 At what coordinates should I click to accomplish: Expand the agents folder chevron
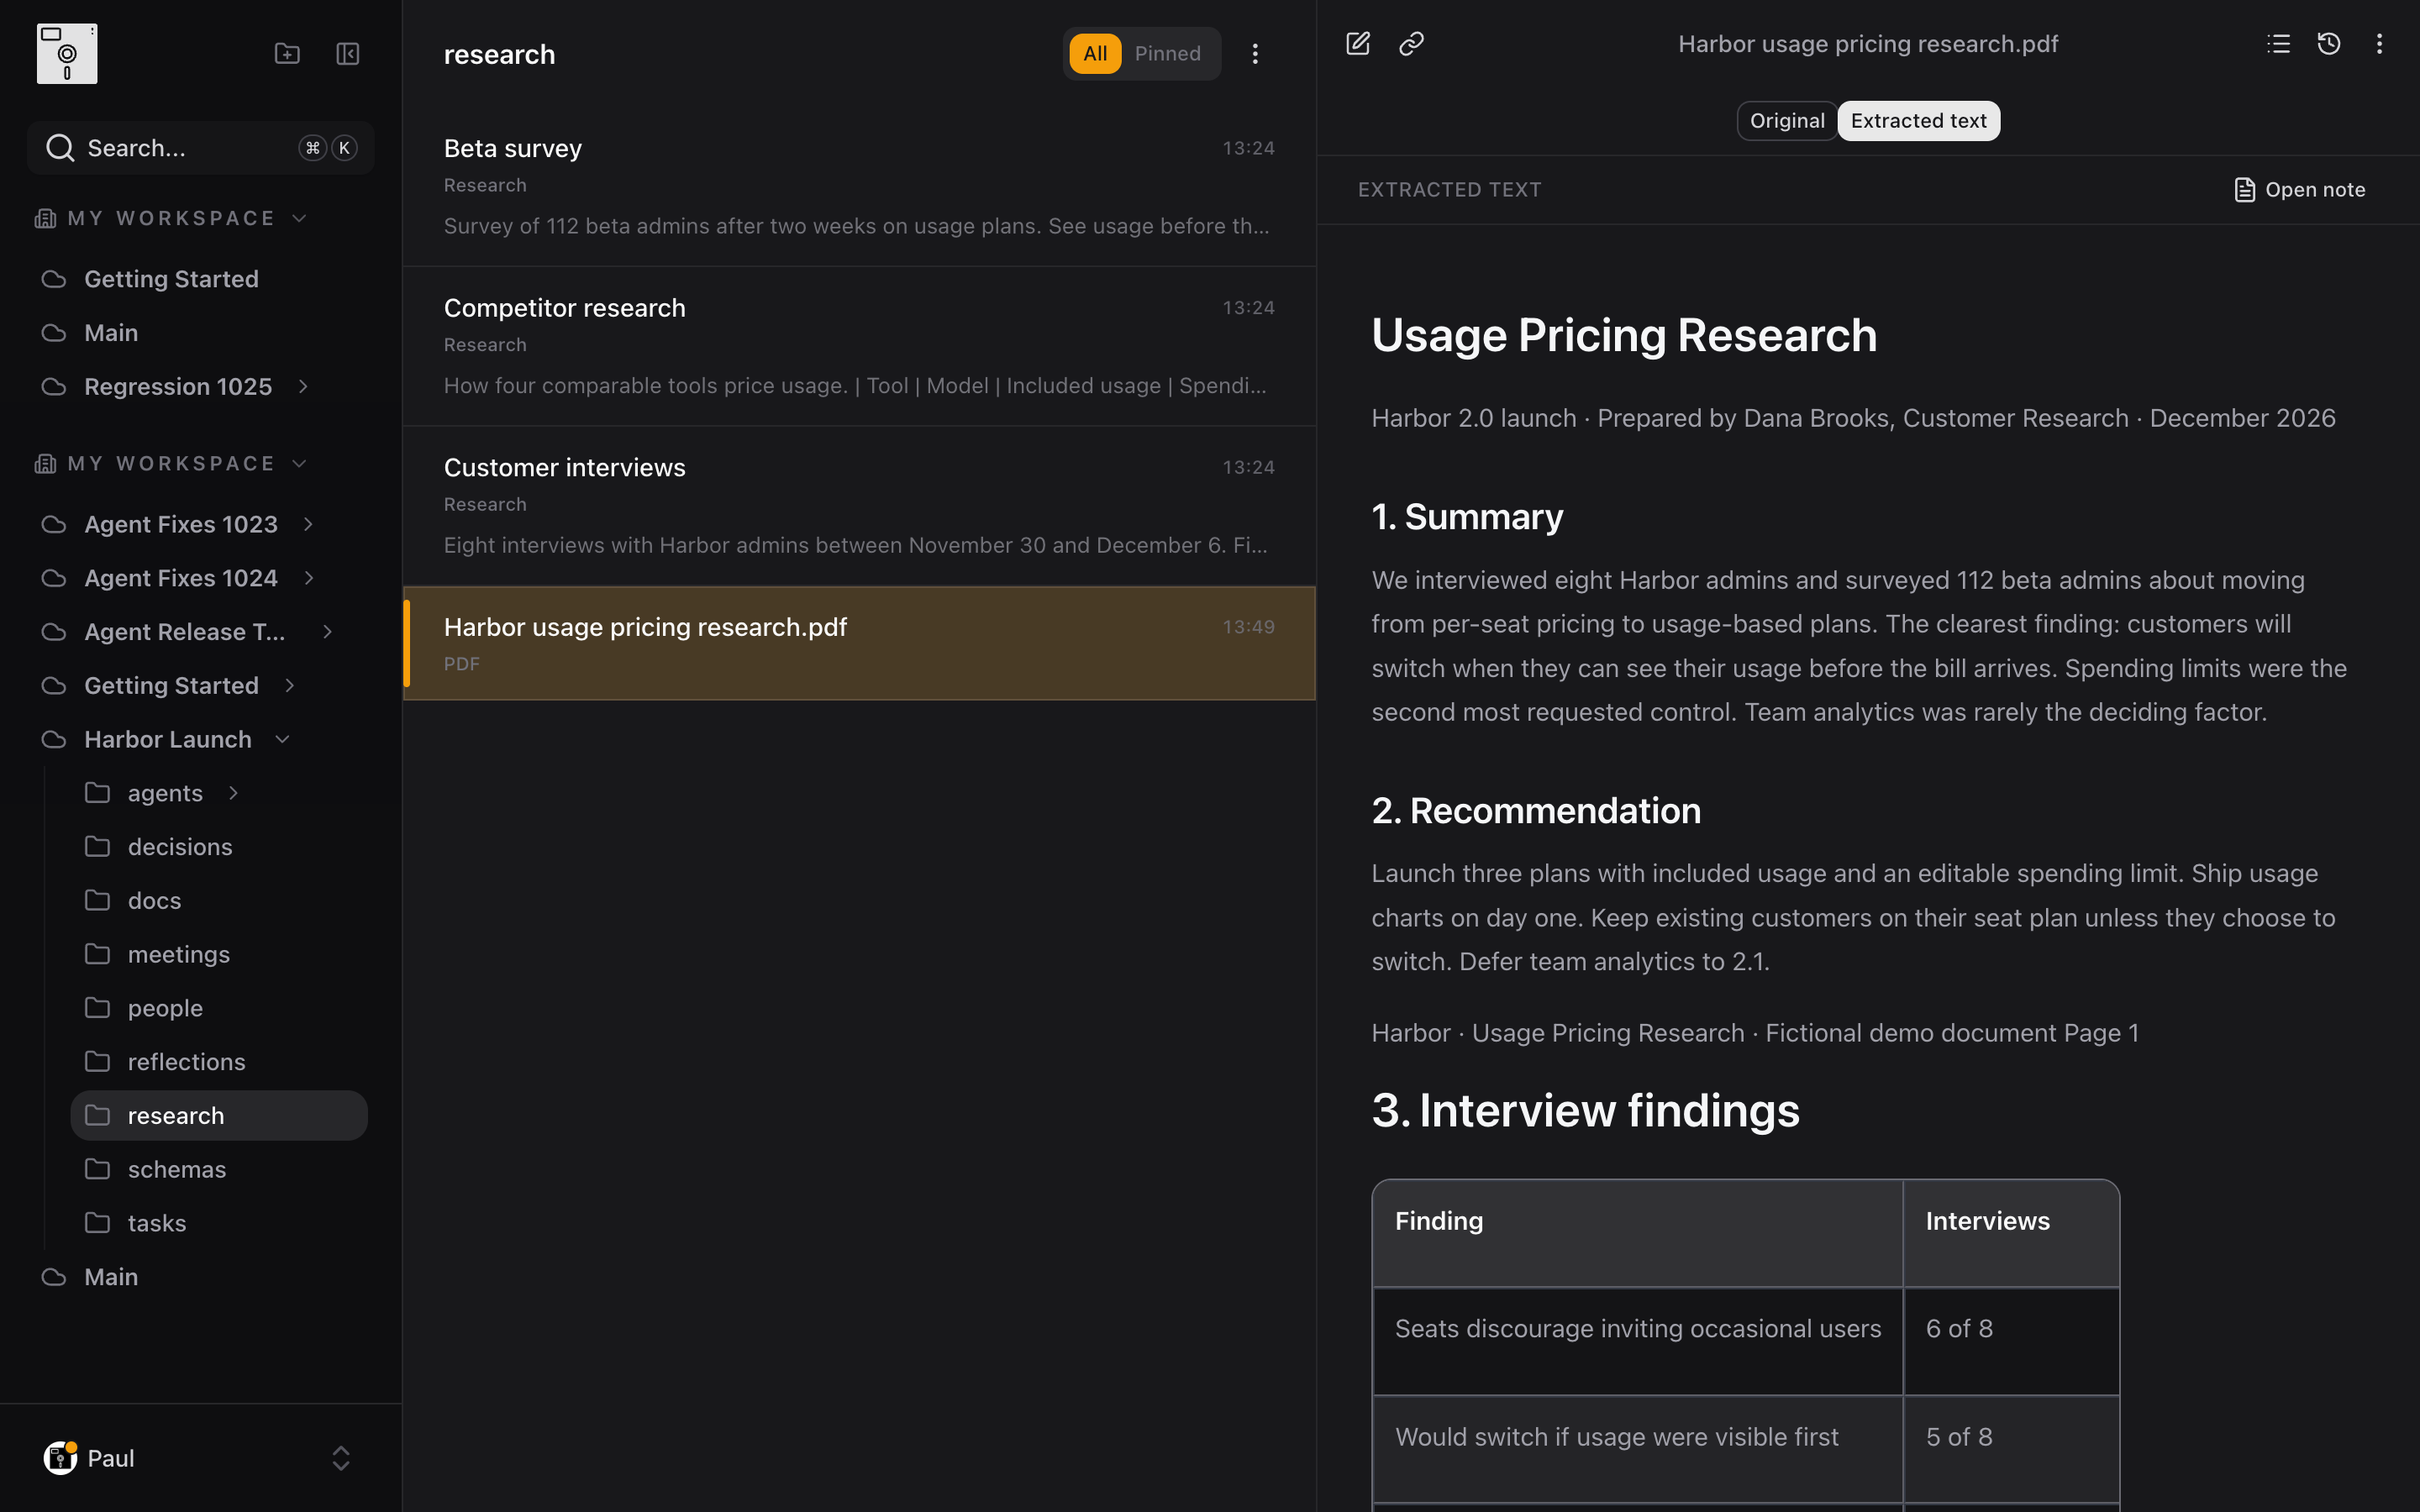click(x=233, y=793)
